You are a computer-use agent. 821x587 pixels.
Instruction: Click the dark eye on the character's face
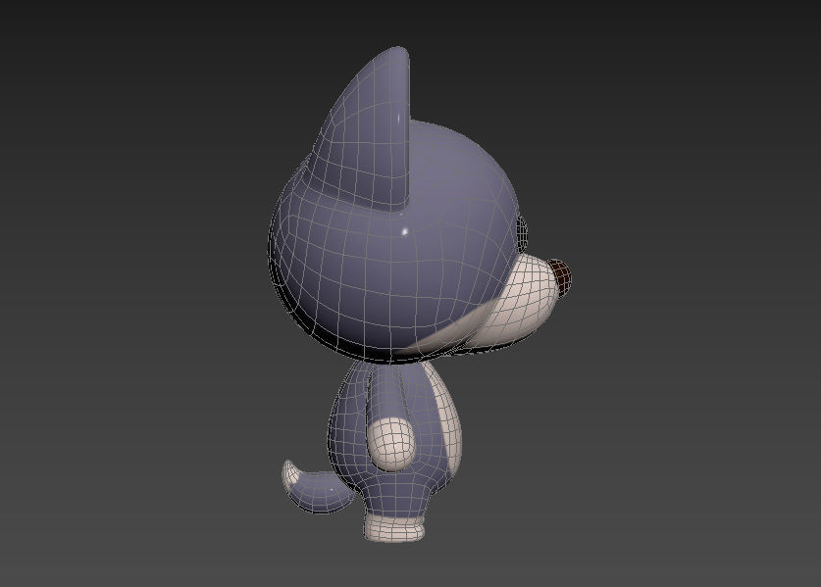tap(522, 233)
